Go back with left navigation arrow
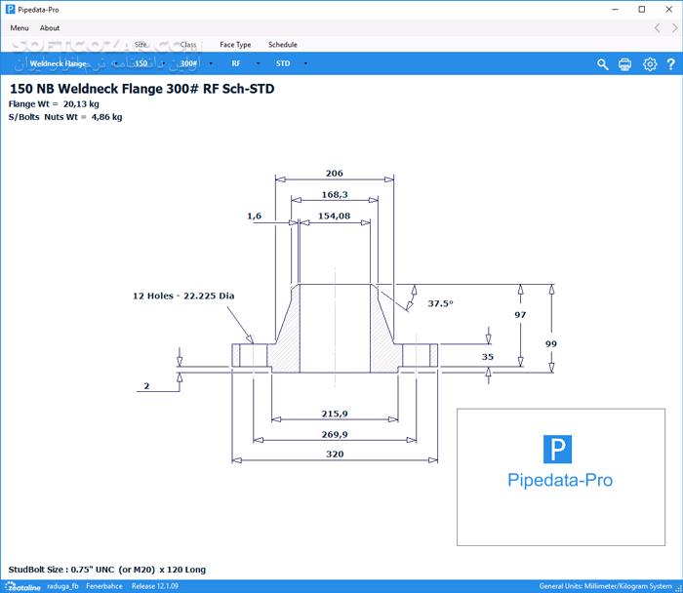The width and height of the screenshot is (683, 593). (x=657, y=28)
